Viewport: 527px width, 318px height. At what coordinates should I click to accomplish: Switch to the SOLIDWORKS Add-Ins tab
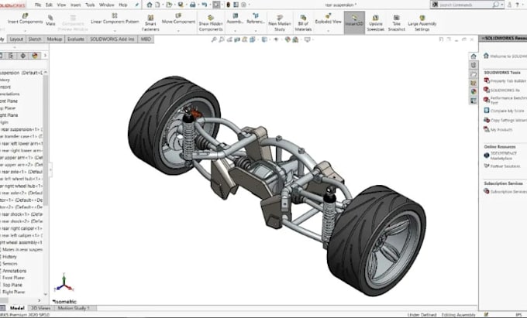[x=112, y=39]
